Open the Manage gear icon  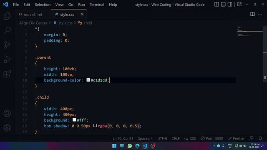pyautogui.click(x=7, y=127)
